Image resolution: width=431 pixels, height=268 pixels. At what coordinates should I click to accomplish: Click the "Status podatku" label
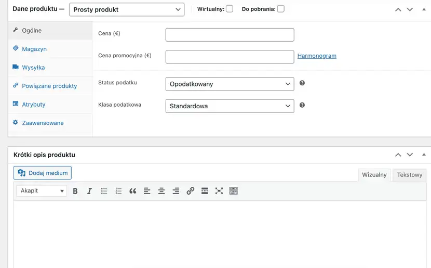117,83
